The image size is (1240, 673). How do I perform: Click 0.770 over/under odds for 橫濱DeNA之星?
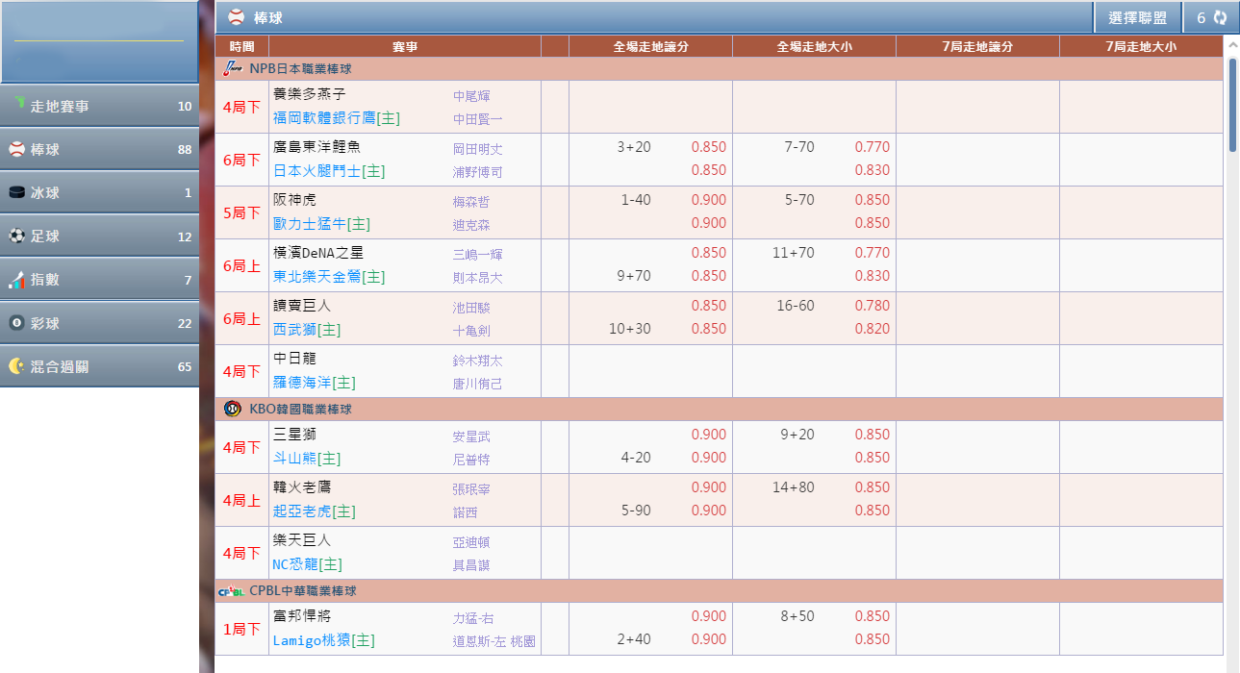pyautogui.click(x=873, y=253)
